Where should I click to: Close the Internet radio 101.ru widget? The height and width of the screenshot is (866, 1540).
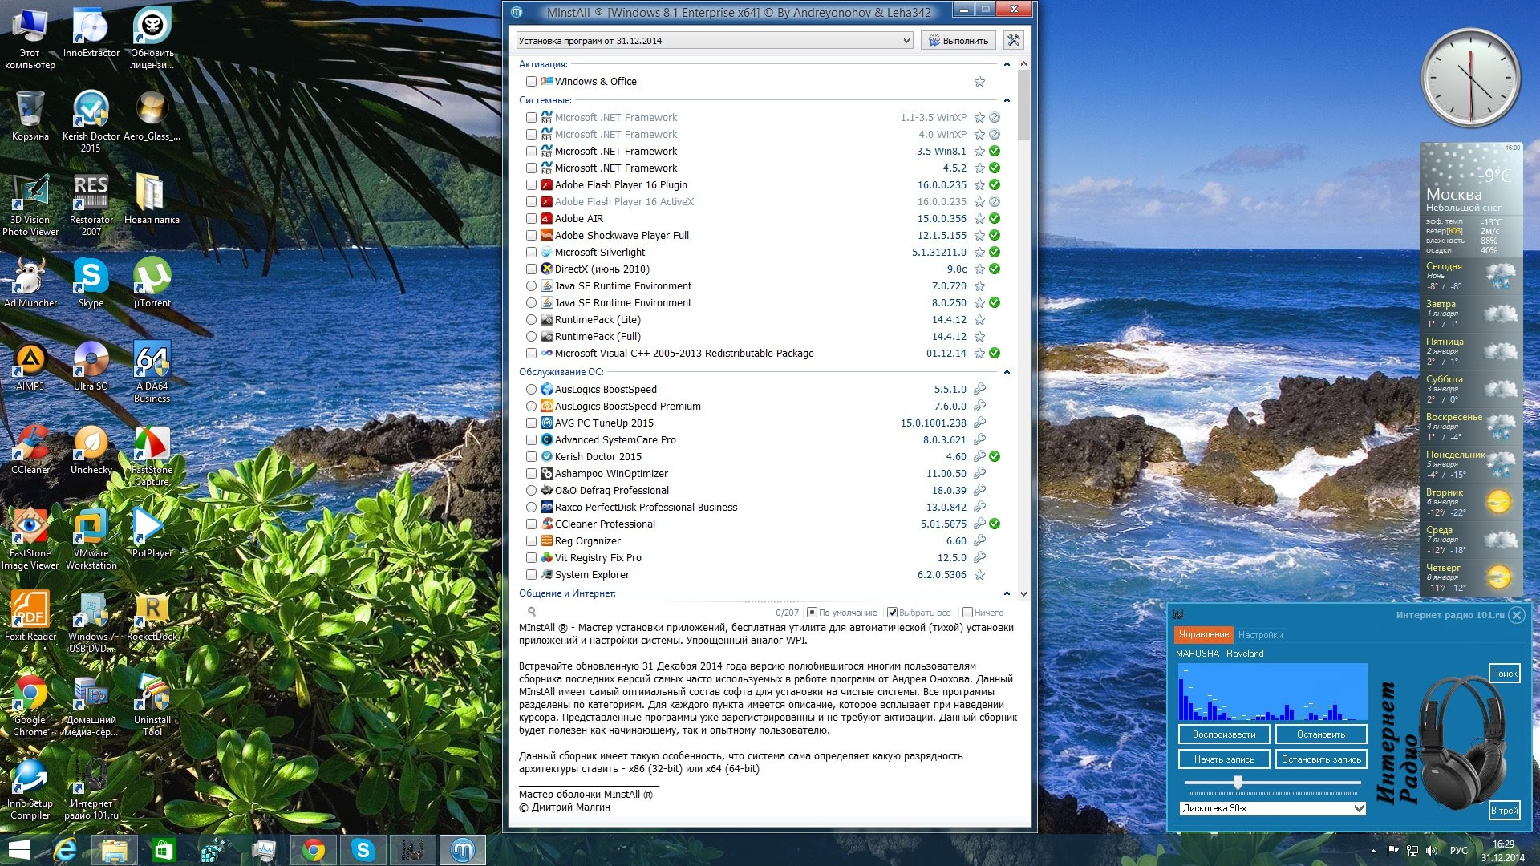click(x=1516, y=615)
